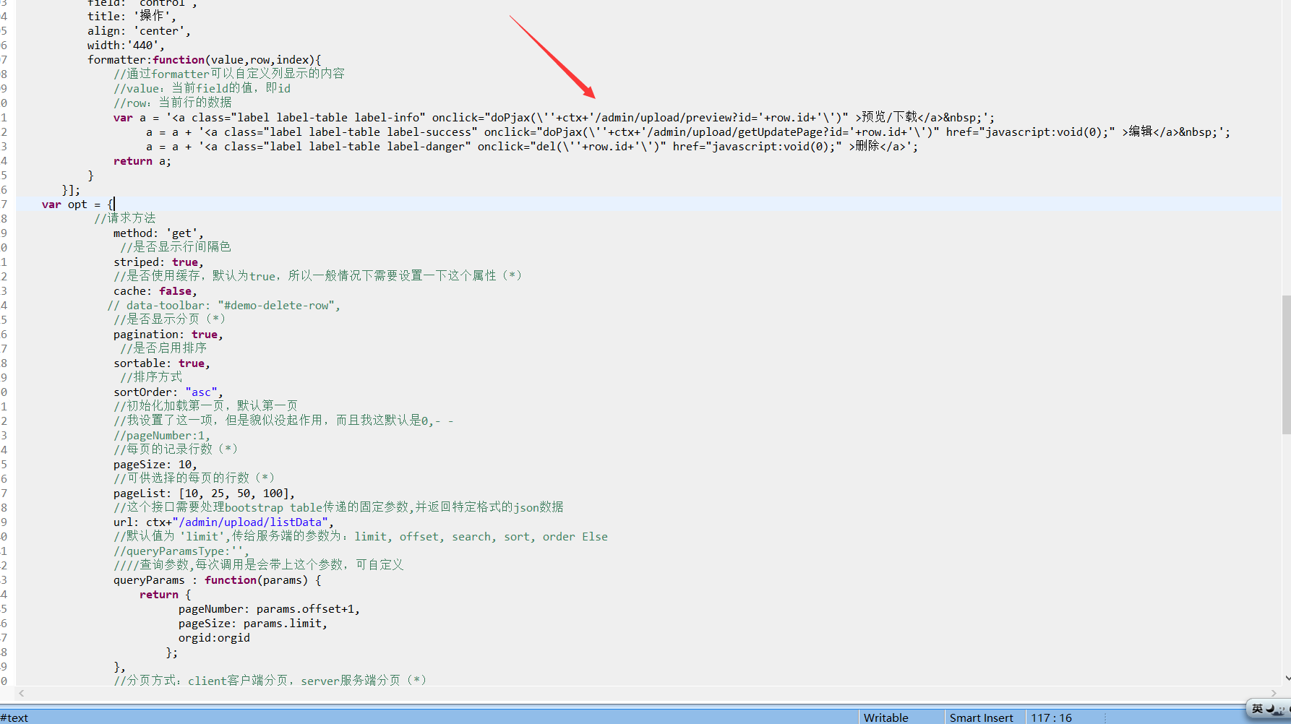The height and width of the screenshot is (724, 1291).
Task: Click the '#text' status label
Action: (14, 717)
